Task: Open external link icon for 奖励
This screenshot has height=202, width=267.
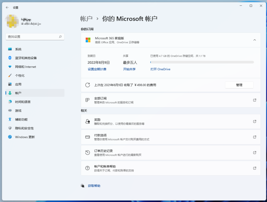Action: click(x=254, y=122)
